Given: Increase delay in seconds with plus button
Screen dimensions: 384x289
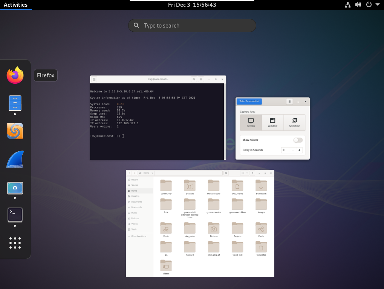Looking at the screenshot, I should pos(300,150).
